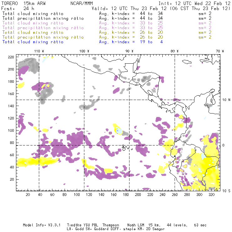Click the "10 S" latitude label
The image size is (232, 232).
click(226, 191)
